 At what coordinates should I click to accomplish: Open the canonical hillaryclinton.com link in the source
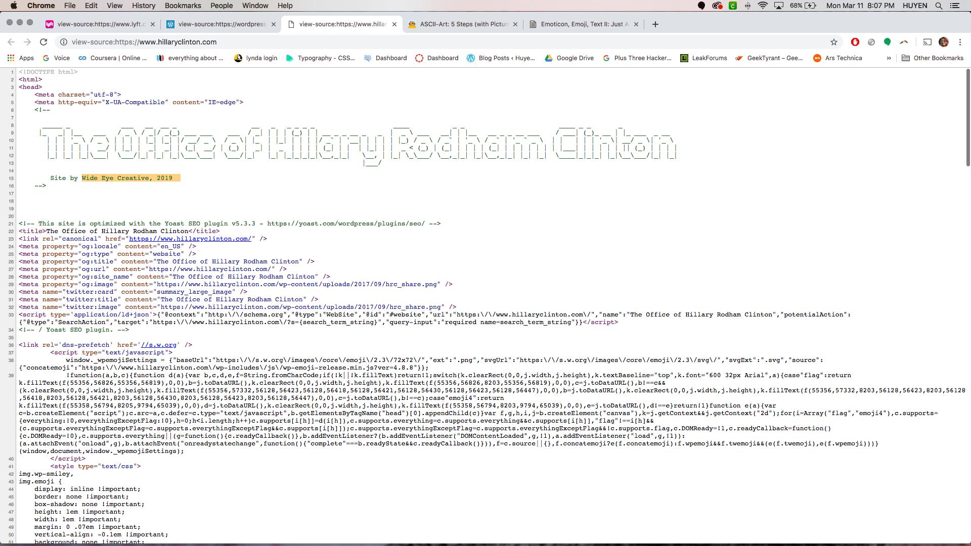tap(190, 239)
